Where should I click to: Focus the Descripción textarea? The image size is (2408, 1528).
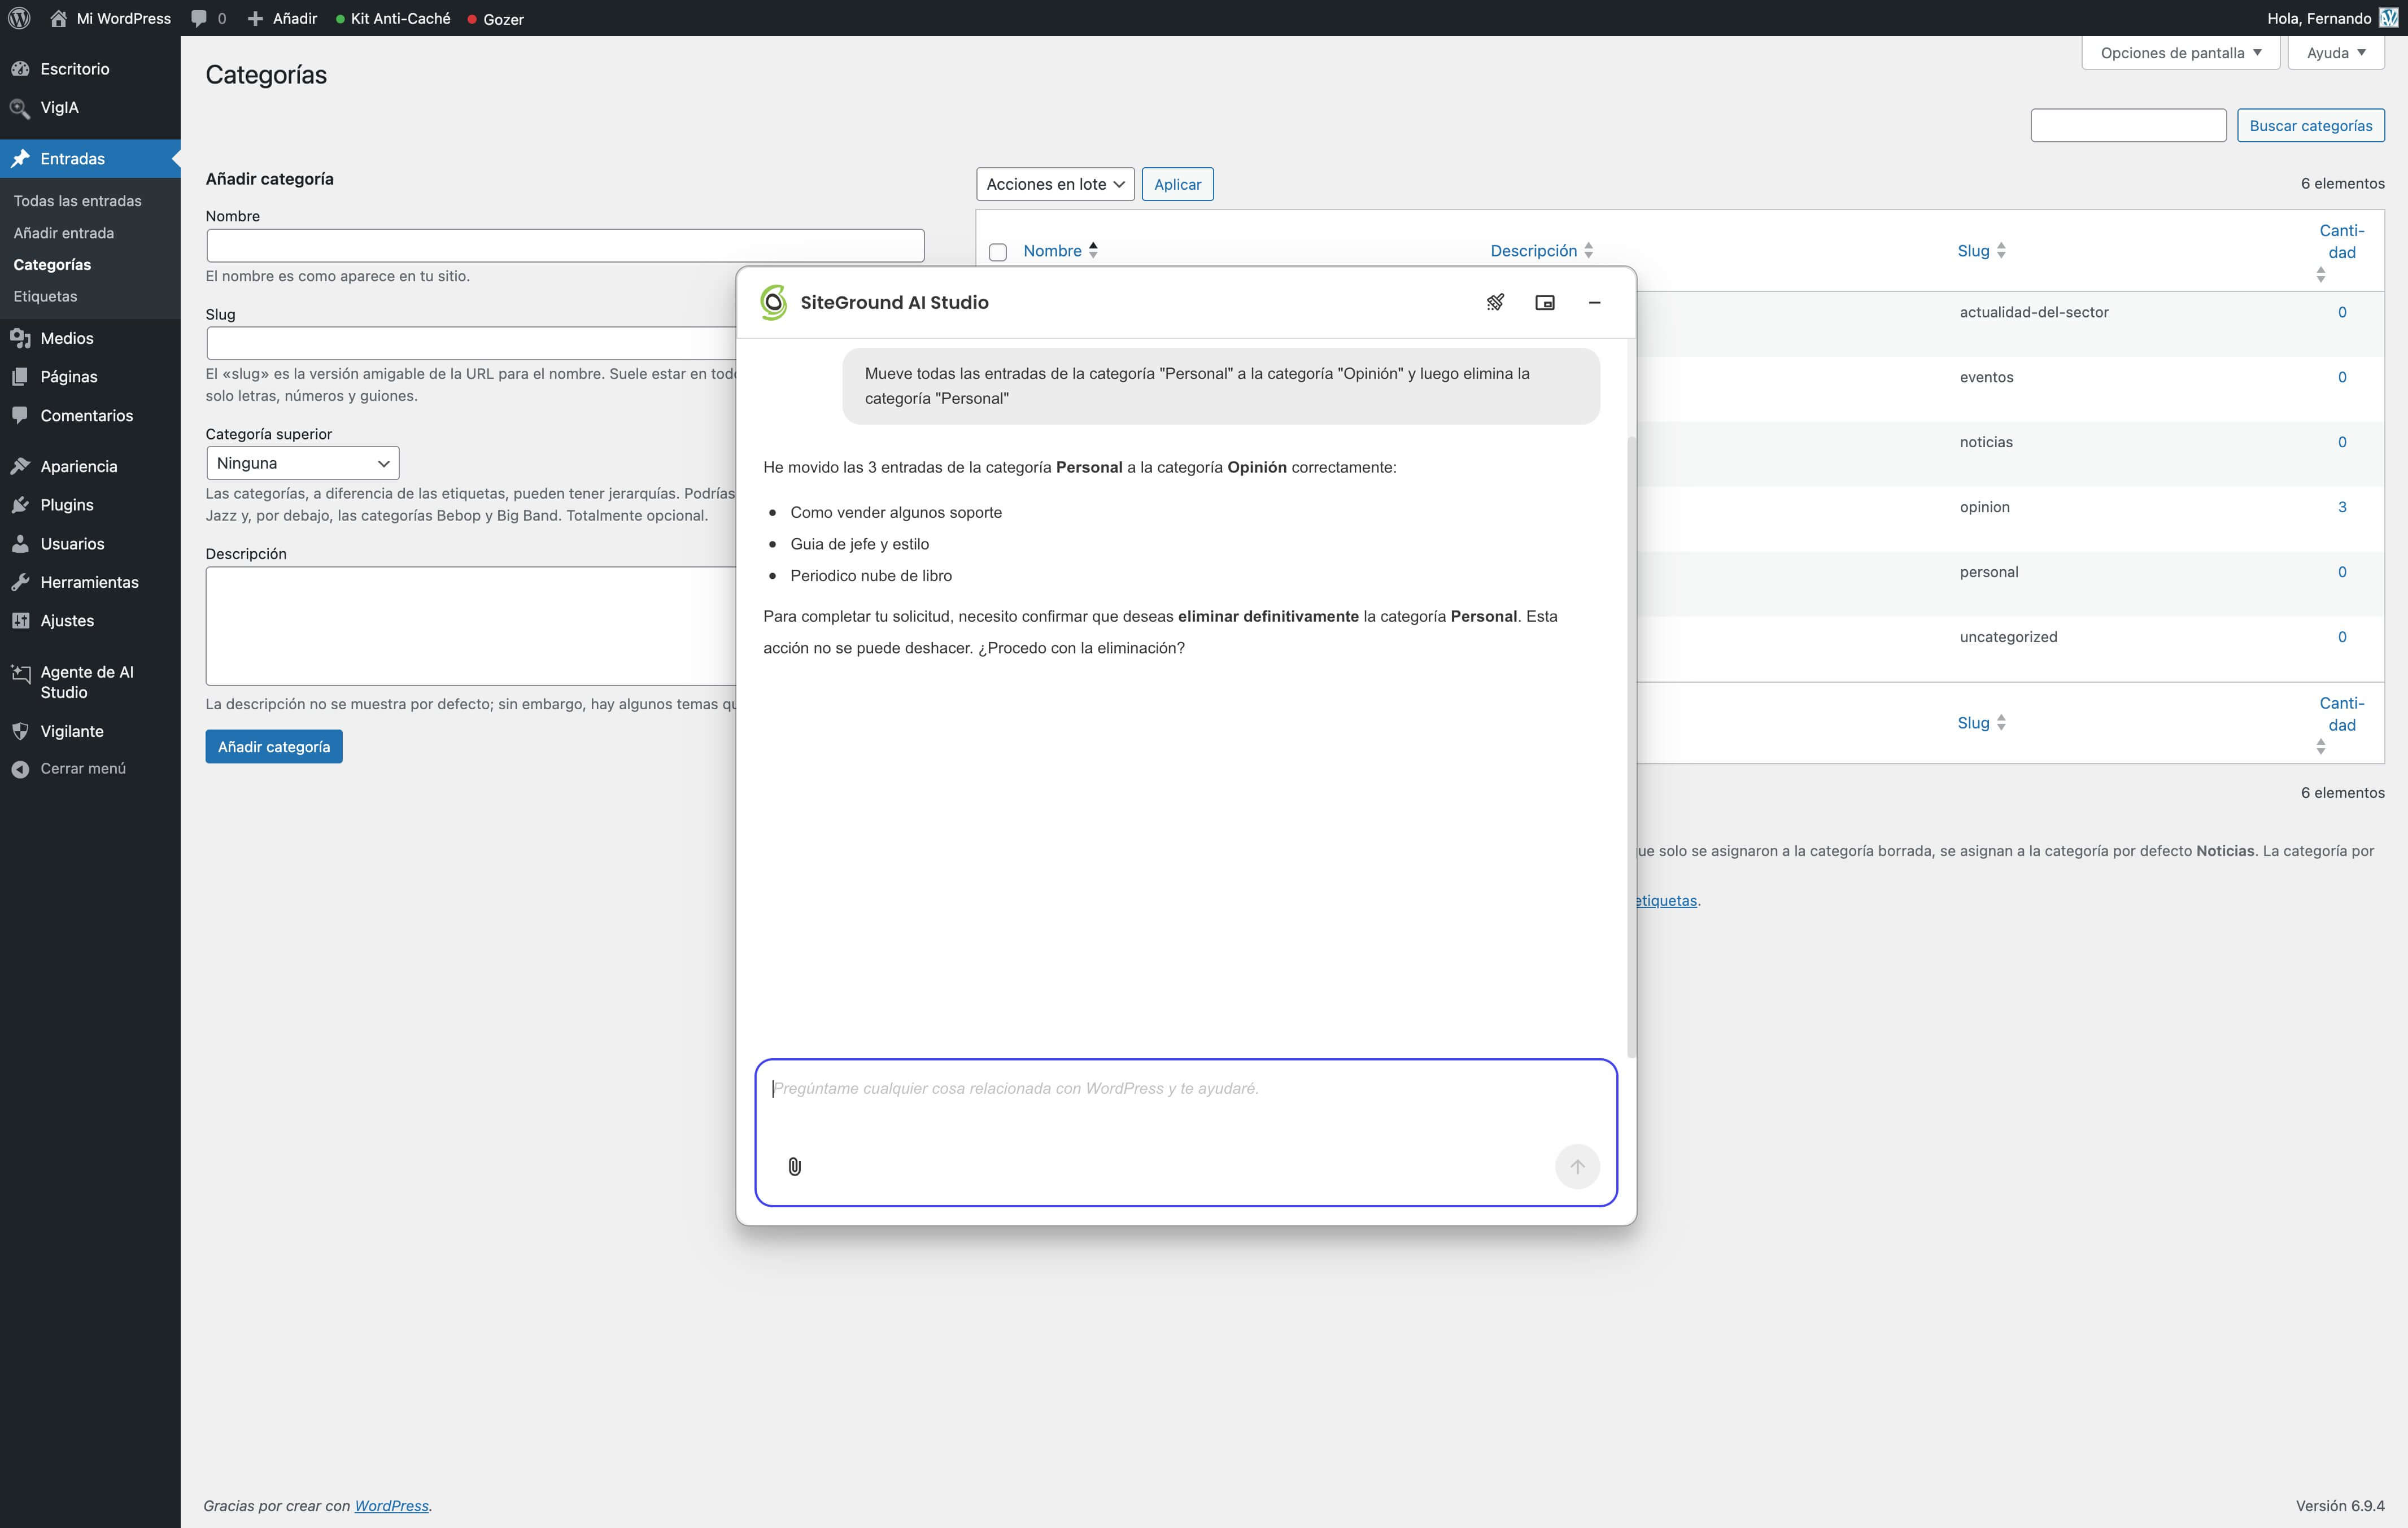point(471,626)
